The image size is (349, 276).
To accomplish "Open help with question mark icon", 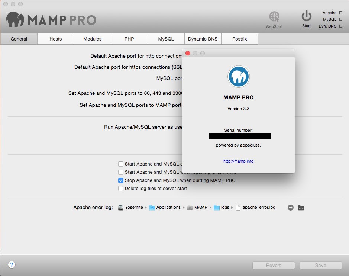I will pyautogui.click(x=12, y=264).
